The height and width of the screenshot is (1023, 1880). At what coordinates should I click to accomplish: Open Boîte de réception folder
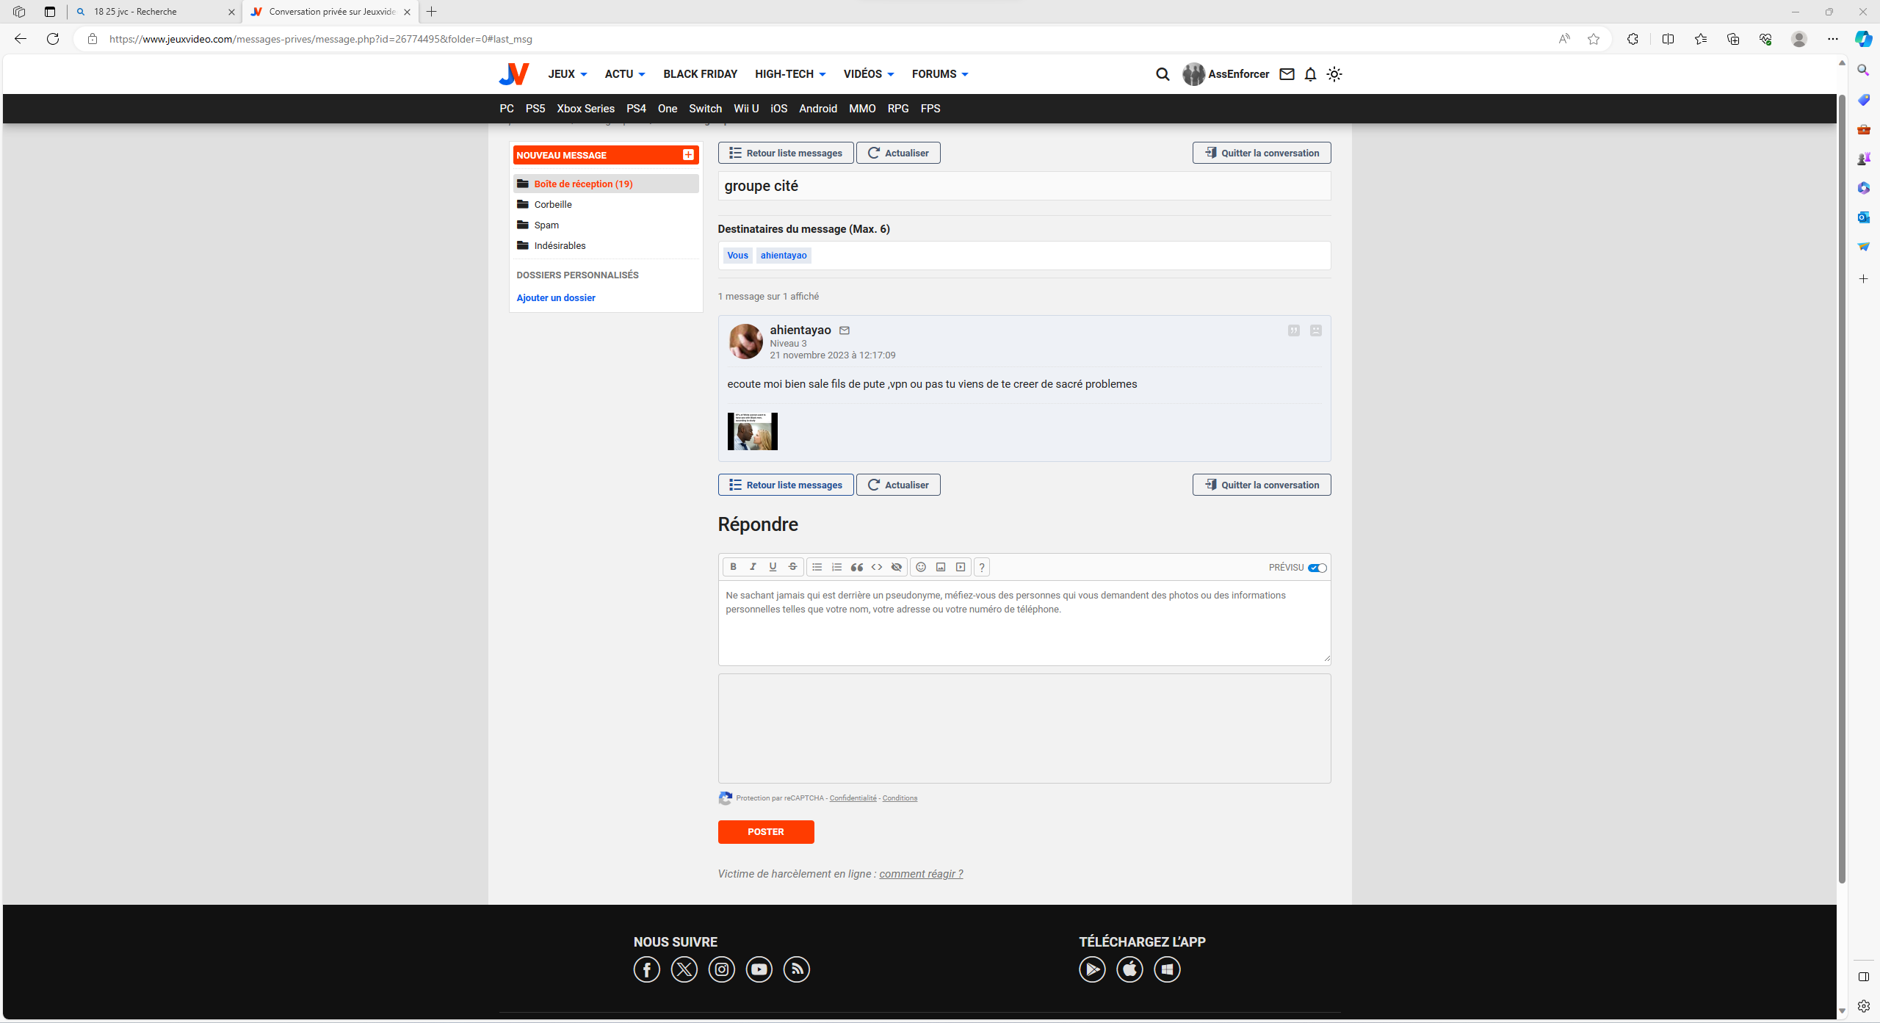click(606, 184)
